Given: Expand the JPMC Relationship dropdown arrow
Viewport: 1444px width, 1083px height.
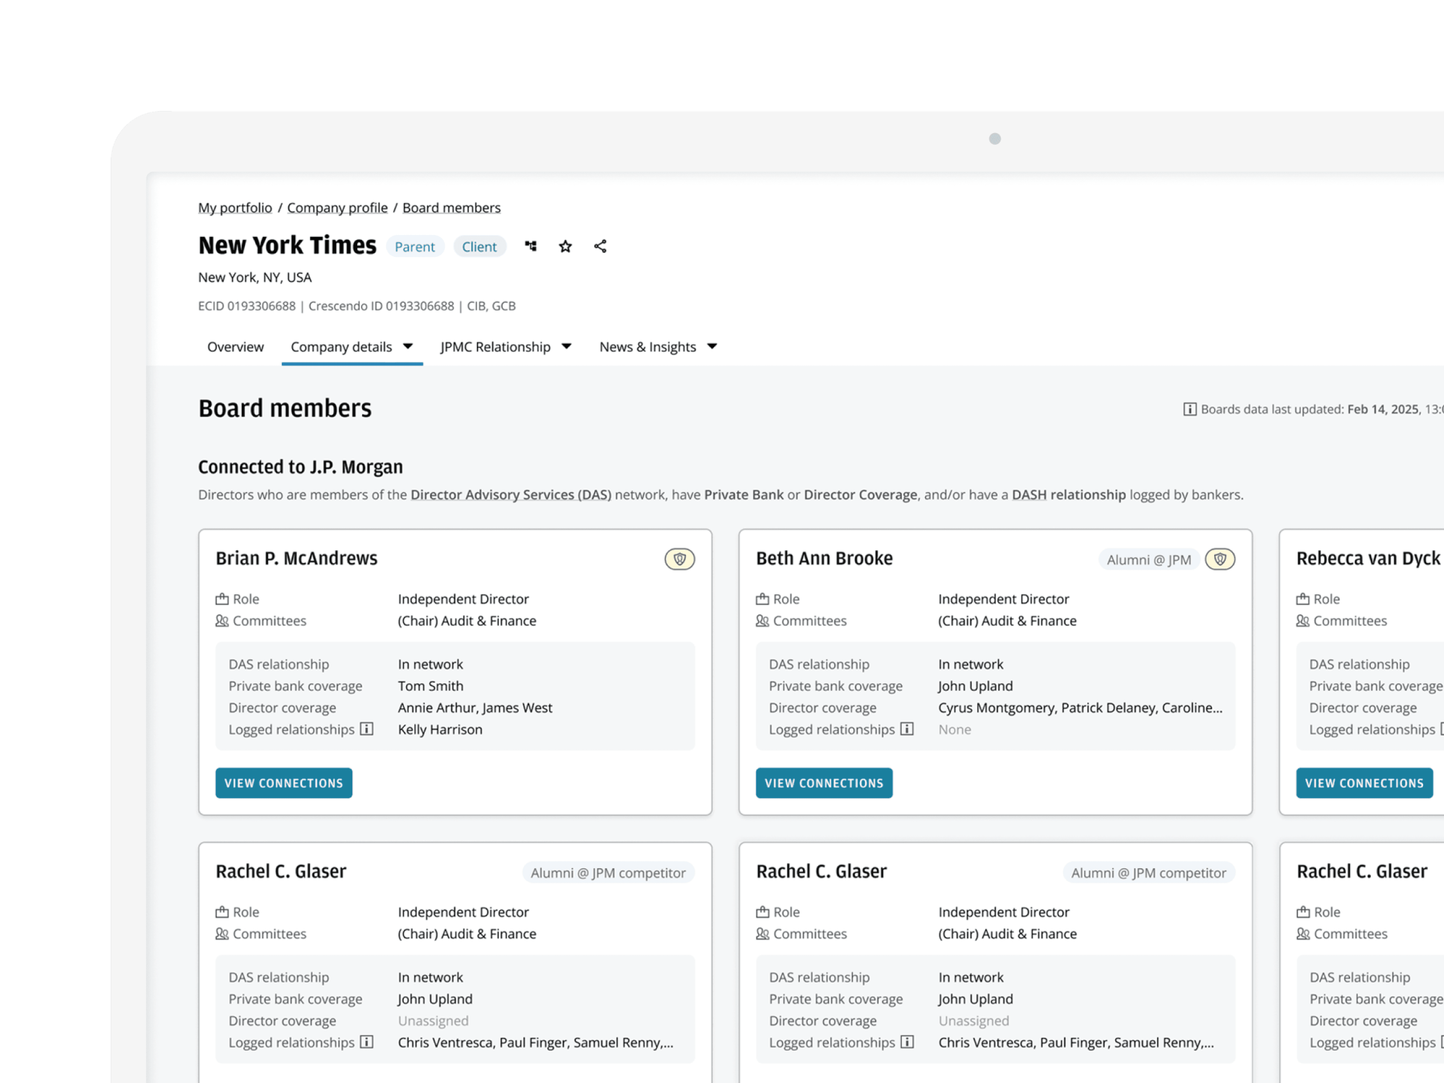Looking at the screenshot, I should click(x=567, y=346).
